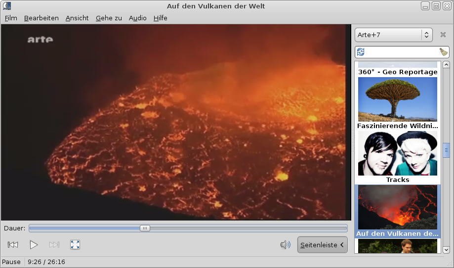
Task: Click the 9:26 / 26:16 time status
Action: pos(46,262)
